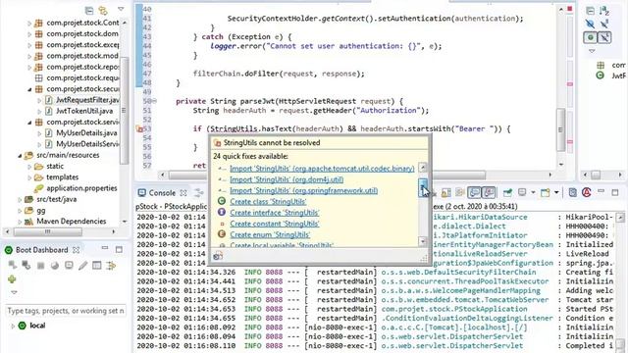Expand the local node in Boot Dashboard
The image size is (628, 353).
click(x=13, y=327)
